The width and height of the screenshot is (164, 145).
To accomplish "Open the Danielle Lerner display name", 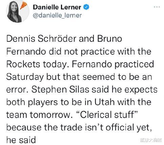I will tap(57, 7).
